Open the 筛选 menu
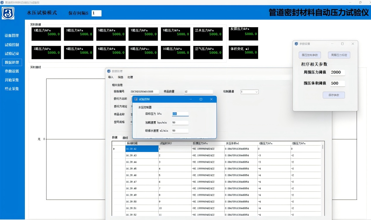The width and height of the screenshot is (371, 220). coord(120,77)
